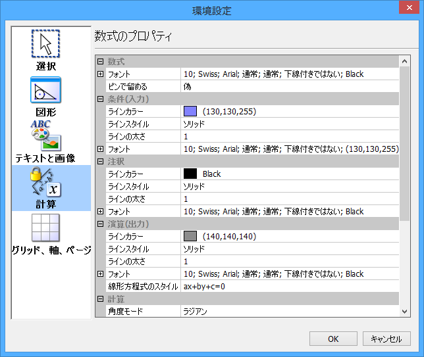Click the Black line color swatch under 注釈

[x=190, y=174]
